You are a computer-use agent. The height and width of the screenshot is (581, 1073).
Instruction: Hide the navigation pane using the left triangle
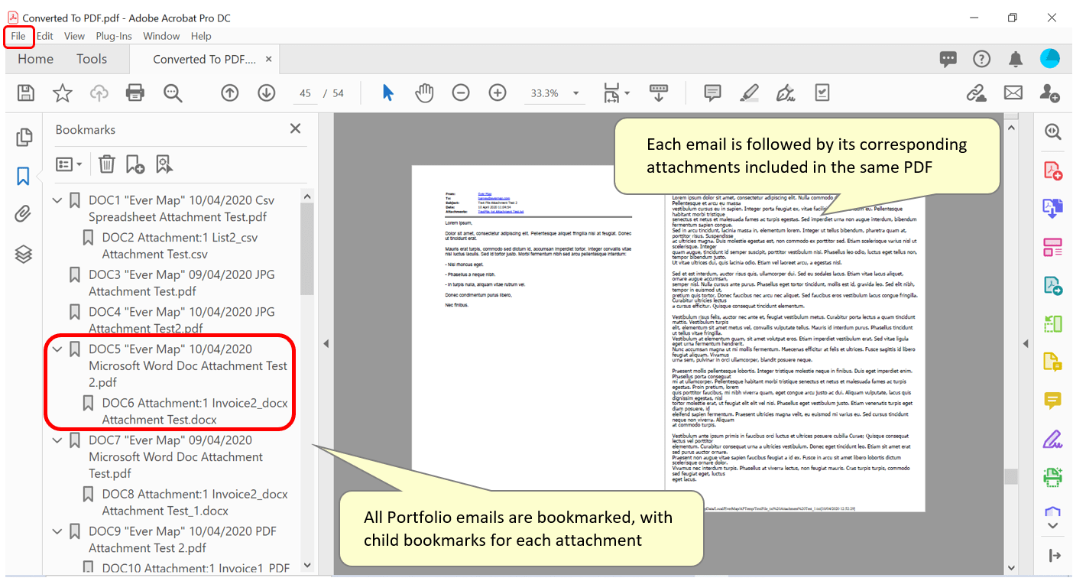click(326, 344)
